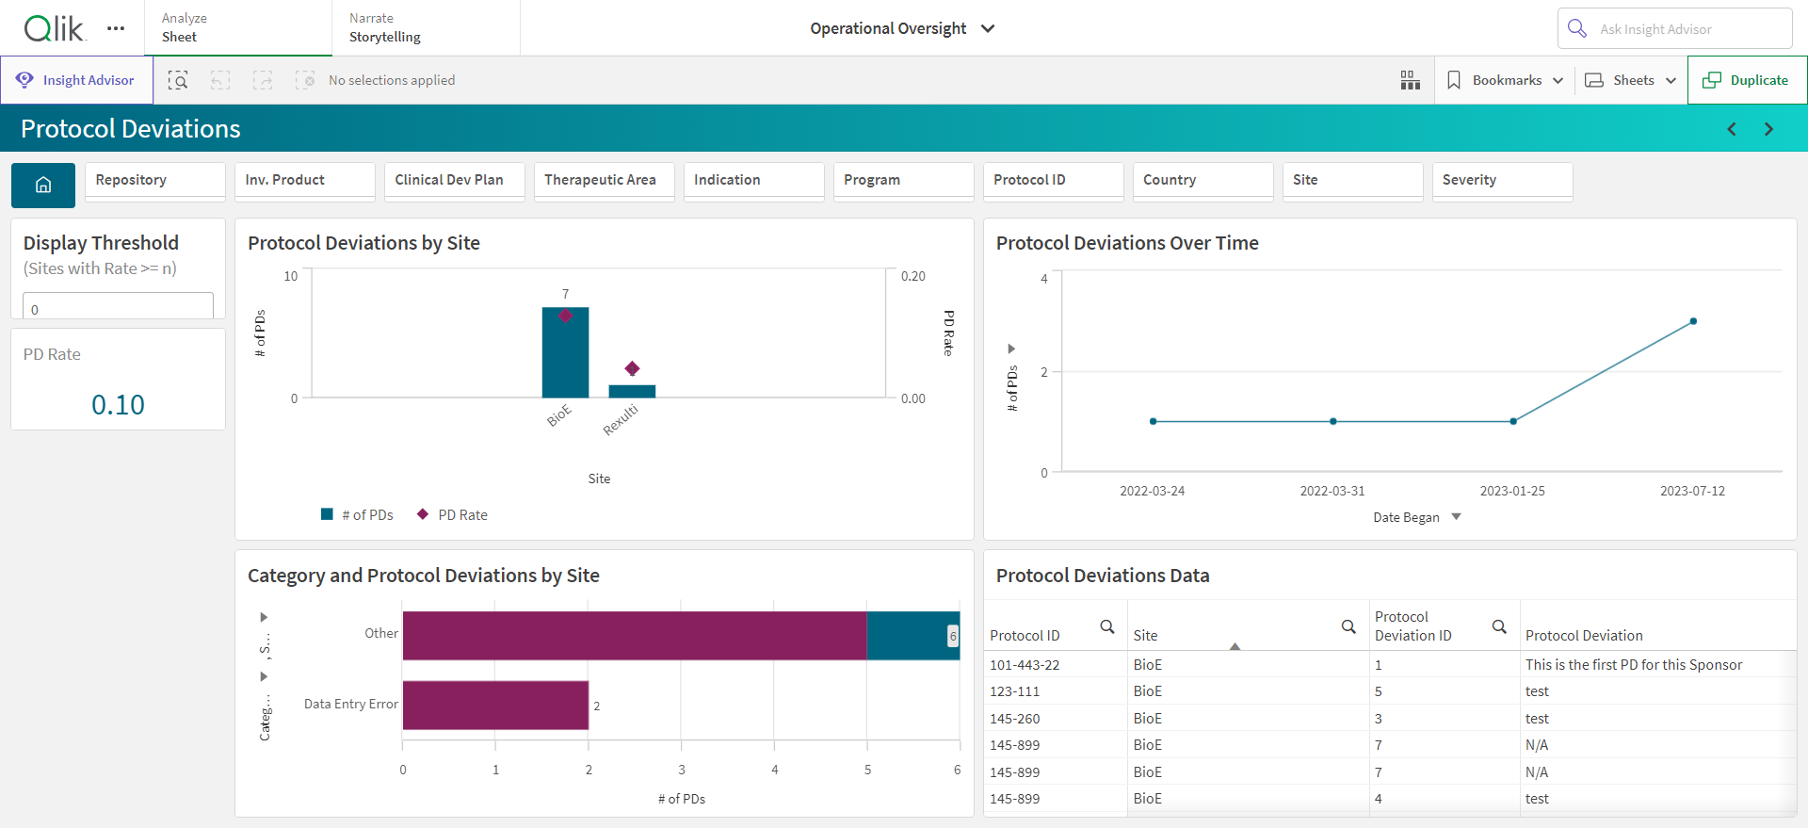This screenshot has width=1808, height=828.
Task: Open the Operational Oversight app menu
Action: tap(902, 28)
